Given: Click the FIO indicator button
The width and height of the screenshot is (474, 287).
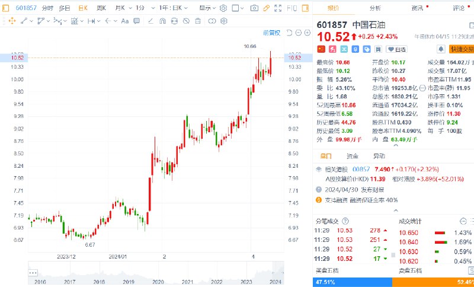Looking at the screenshot, I should [292, 8].
